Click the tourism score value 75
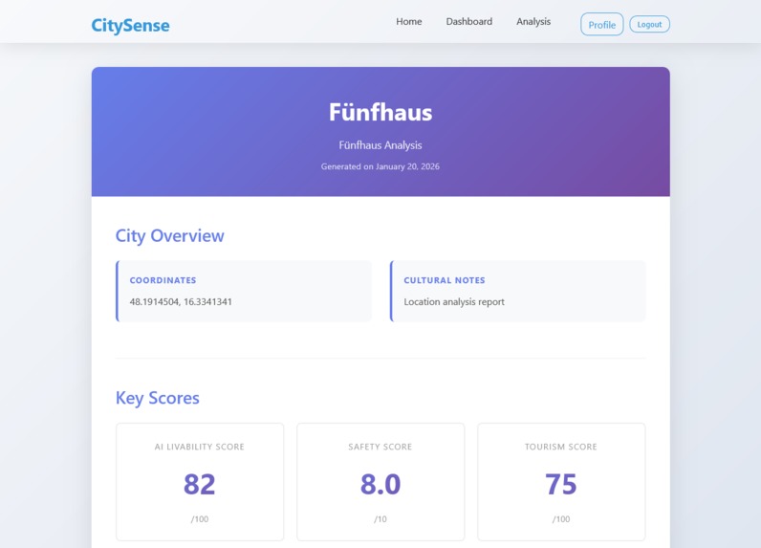Viewport: 761px width, 548px height. [561, 484]
